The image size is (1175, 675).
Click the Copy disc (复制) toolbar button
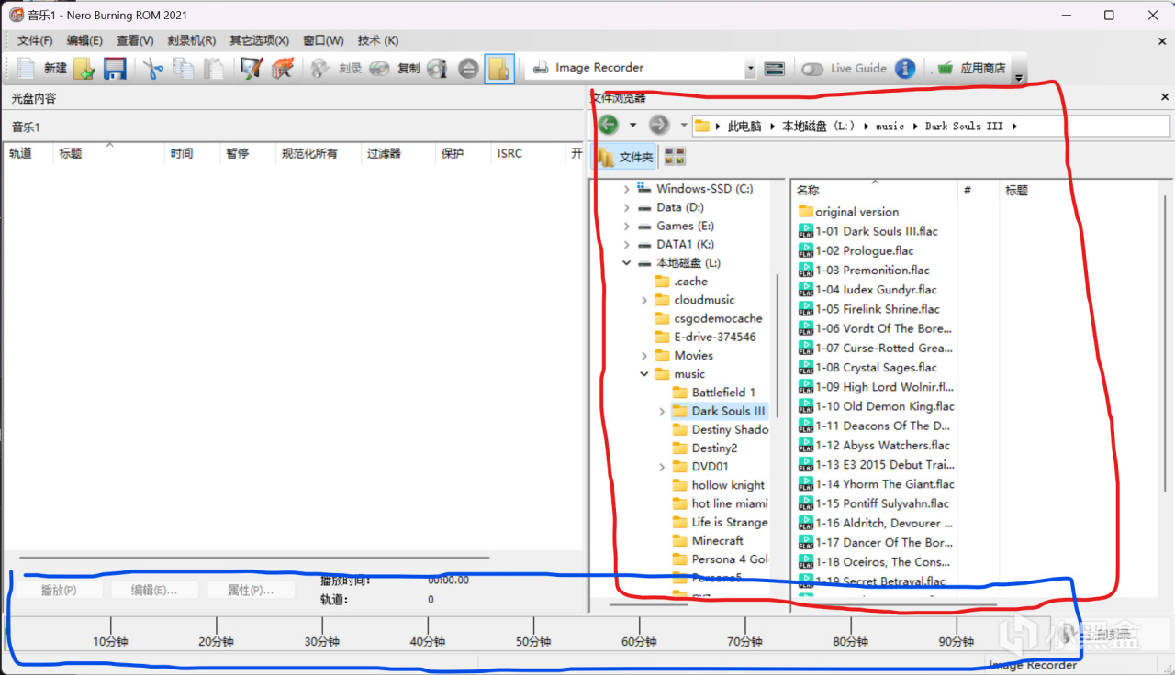(395, 68)
